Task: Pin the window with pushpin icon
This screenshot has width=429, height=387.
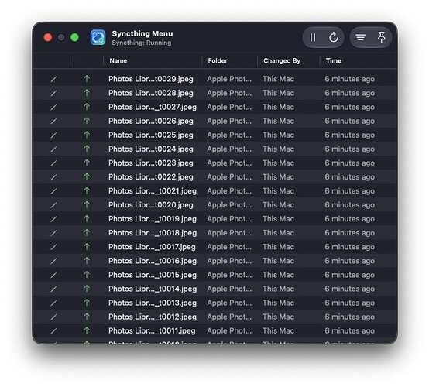Action: pyautogui.click(x=382, y=37)
